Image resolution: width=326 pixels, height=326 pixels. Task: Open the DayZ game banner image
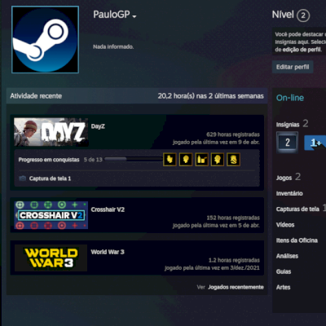[x=51, y=132]
